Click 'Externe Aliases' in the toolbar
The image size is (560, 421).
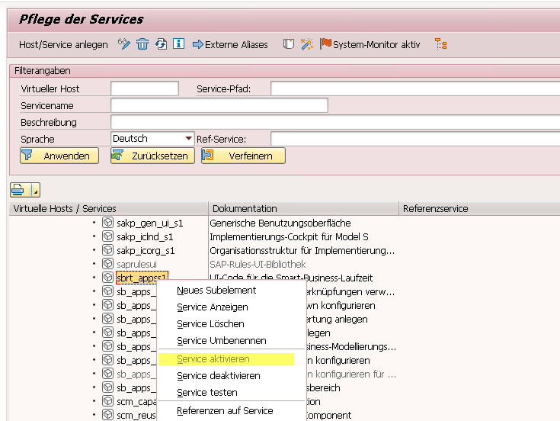point(230,44)
